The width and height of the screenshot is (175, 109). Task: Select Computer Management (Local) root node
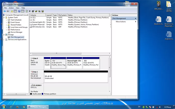coord(17,15)
